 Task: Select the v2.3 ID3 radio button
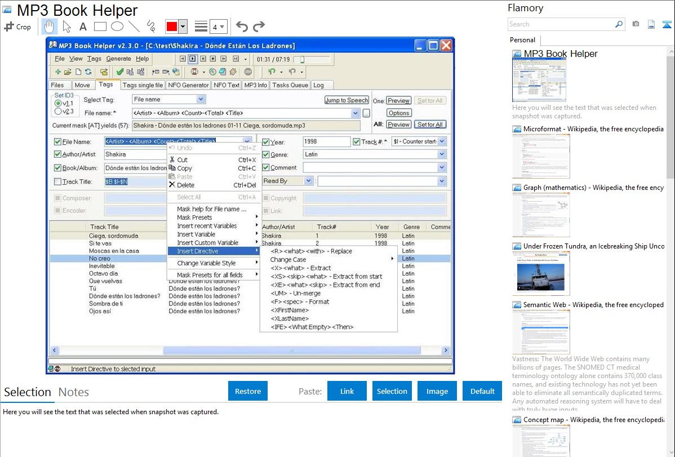pyautogui.click(x=58, y=111)
